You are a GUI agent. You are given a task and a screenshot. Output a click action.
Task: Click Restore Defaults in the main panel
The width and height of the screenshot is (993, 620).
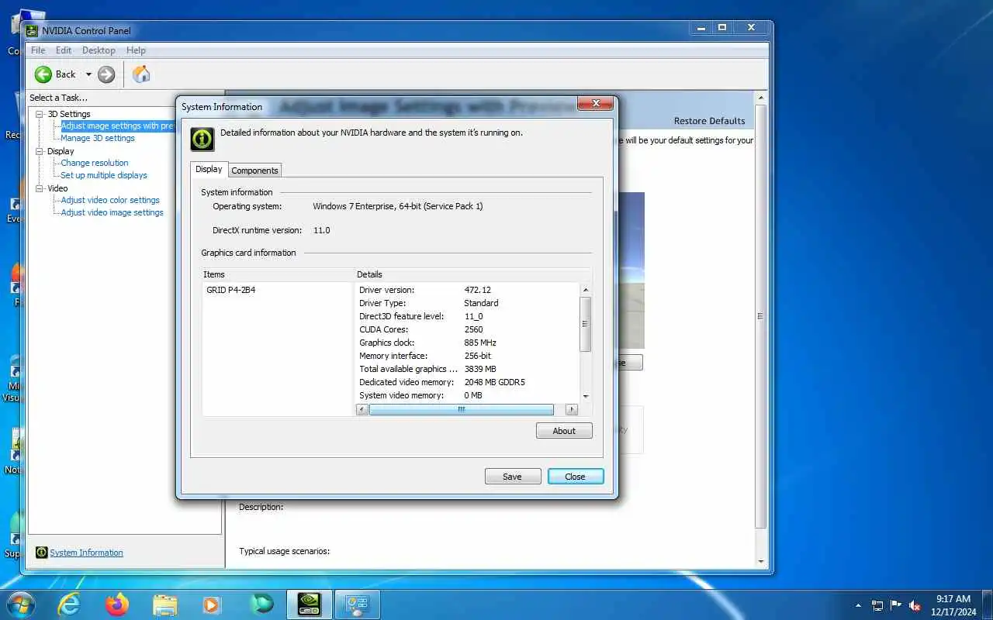click(x=709, y=121)
